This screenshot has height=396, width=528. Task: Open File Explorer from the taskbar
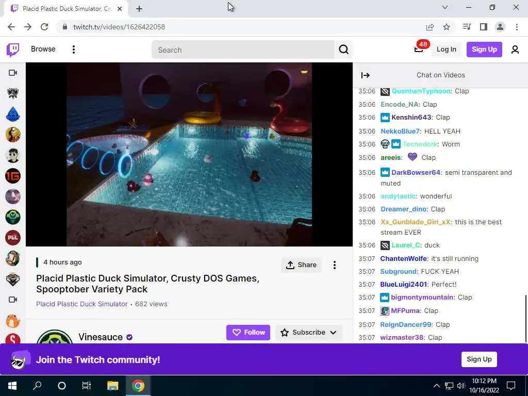(x=113, y=386)
